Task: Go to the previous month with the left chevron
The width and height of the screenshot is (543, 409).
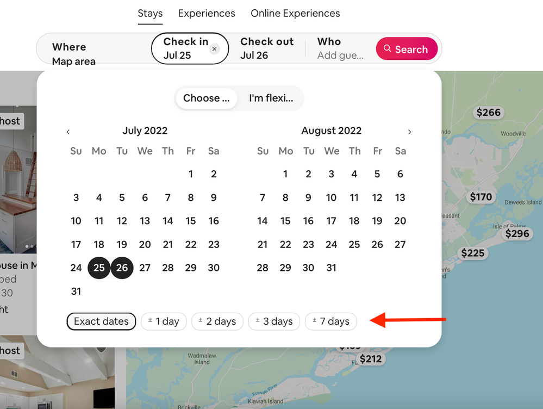Action: click(68, 132)
